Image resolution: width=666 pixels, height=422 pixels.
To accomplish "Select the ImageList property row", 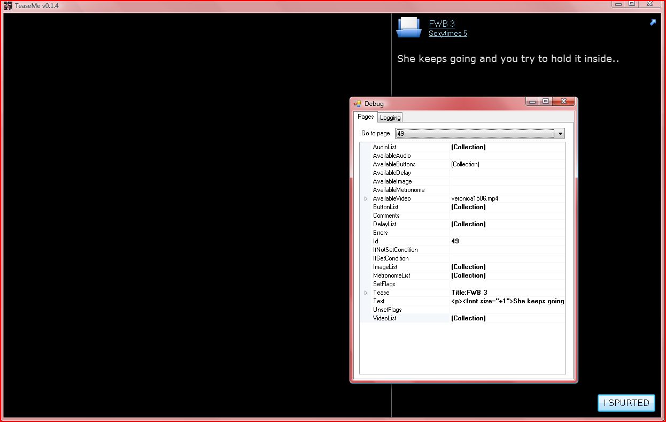I will coord(462,267).
